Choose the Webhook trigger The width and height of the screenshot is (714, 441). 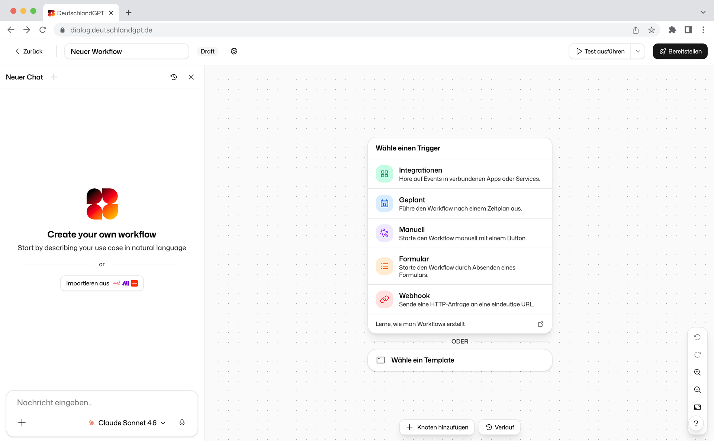pos(460,299)
